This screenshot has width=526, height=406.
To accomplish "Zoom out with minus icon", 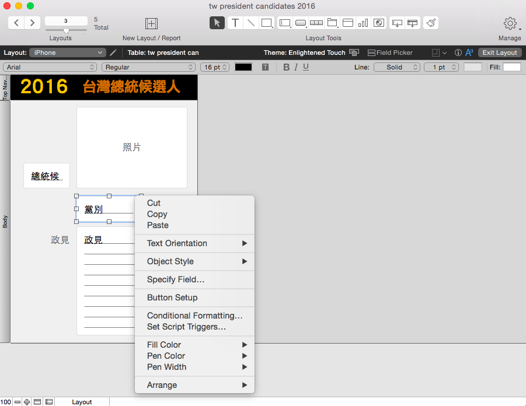I will (x=18, y=402).
